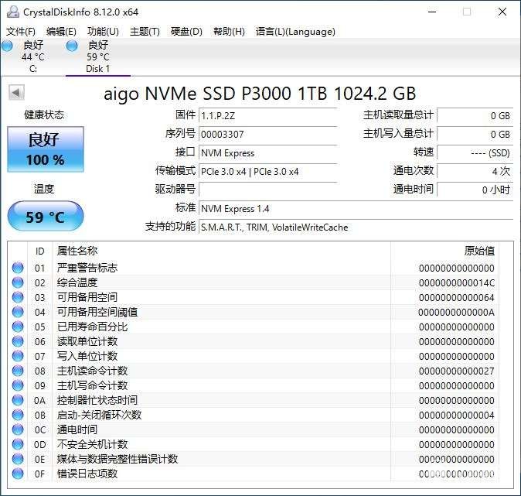521x496 pixels.
Task: Open the 主题(T) menu
Action: pos(145,32)
